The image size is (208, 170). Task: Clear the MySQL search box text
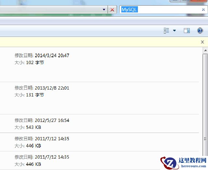[x=203, y=9]
